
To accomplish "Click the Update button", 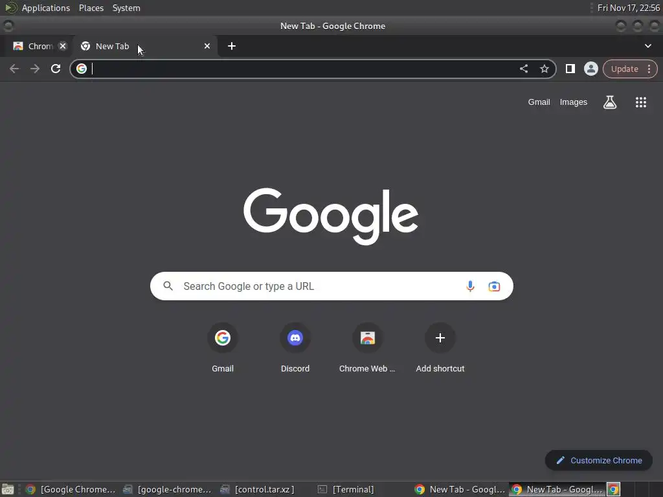I will click(x=624, y=69).
